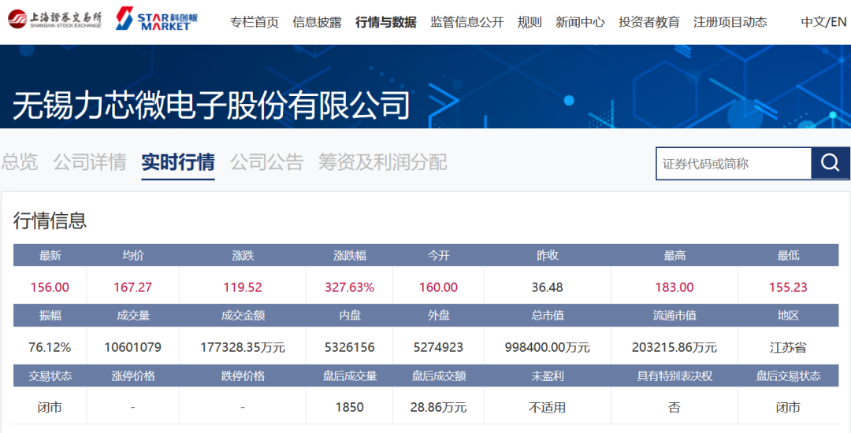Click the low value 155.23
Image resolution: width=851 pixels, height=433 pixels.
(788, 287)
